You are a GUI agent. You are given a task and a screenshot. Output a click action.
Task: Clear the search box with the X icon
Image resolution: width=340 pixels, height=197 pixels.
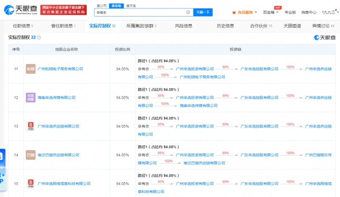point(189,12)
